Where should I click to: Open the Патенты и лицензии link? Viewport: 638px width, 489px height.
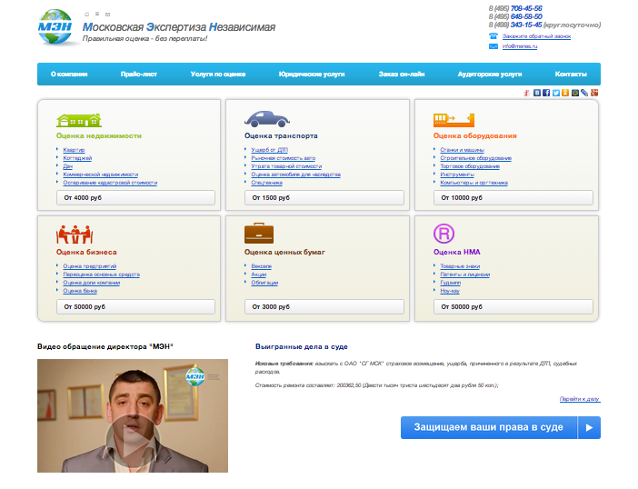465,274
